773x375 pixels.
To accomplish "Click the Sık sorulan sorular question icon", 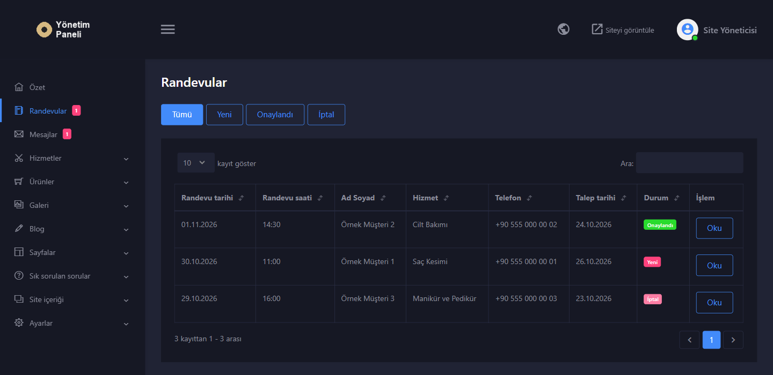I will click(x=19, y=276).
